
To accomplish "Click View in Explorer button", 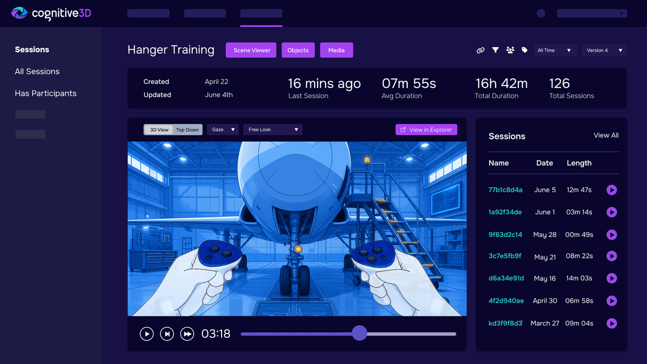I will (x=426, y=130).
